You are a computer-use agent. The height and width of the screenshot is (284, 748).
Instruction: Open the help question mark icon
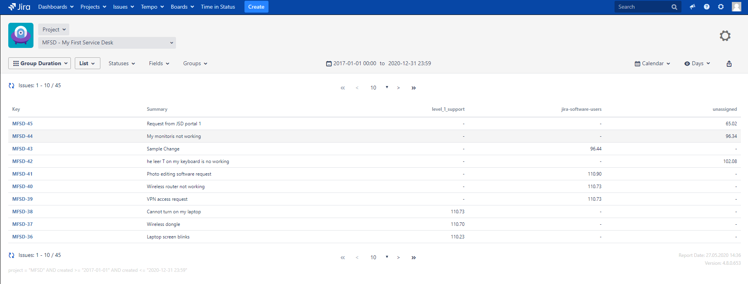point(707,7)
